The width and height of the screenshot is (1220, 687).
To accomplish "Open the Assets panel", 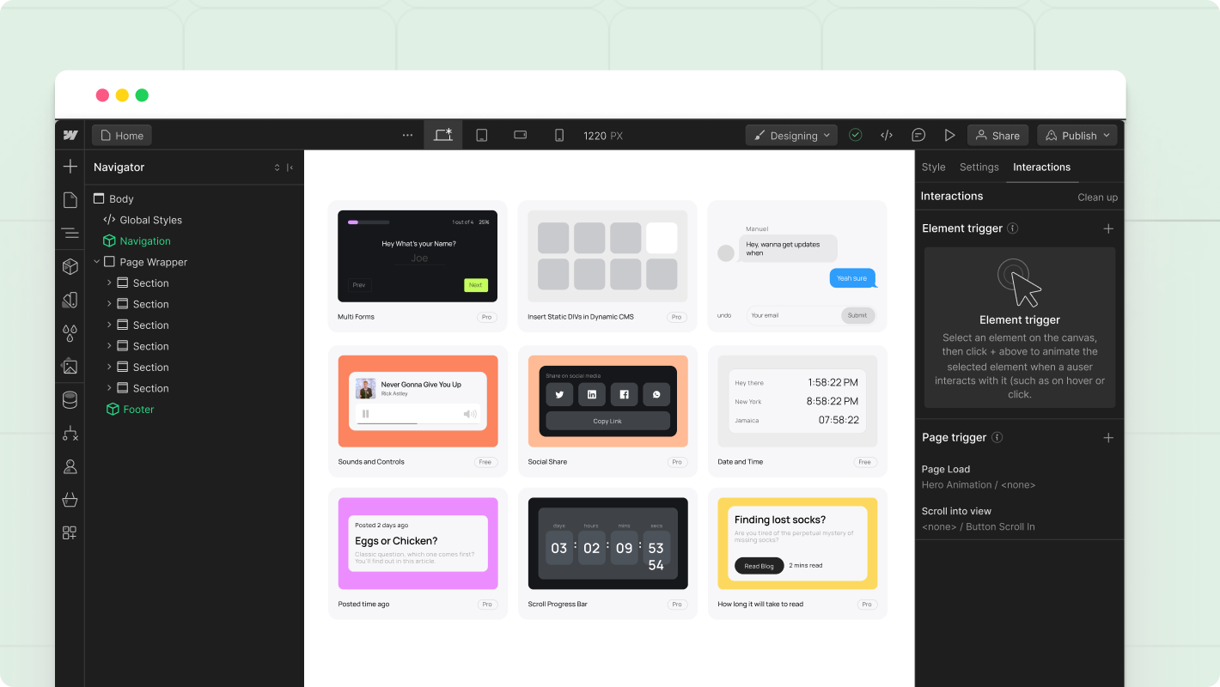I will [x=69, y=367].
